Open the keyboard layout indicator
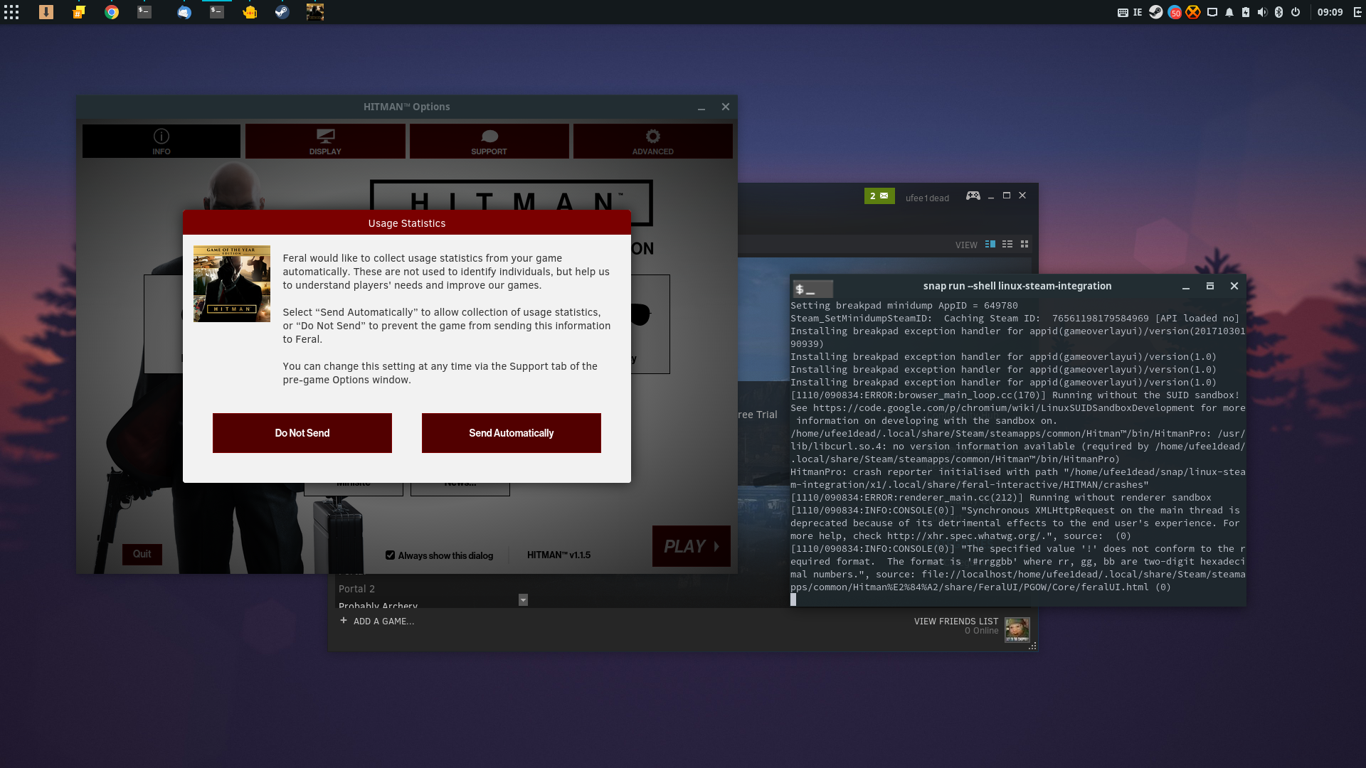The image size is (1366, 768). click(x=1123, y=12)
